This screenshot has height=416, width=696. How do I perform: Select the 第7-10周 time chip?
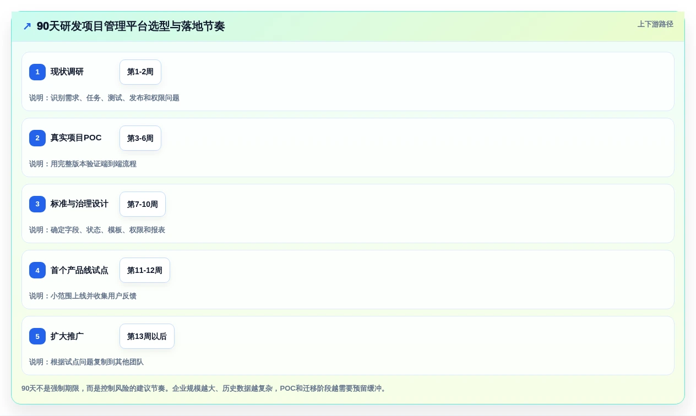coord(143,204)
